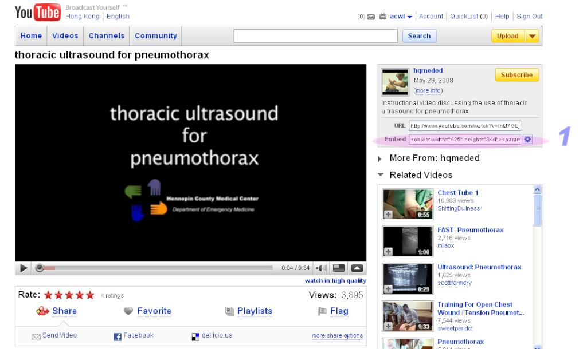Click the player menu up-arrow icon
The image size is (587, 349).
tap(357, 268)
